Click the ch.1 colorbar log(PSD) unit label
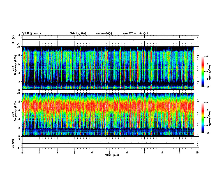This screenshot has width=222, height=171. click(210, 73)
